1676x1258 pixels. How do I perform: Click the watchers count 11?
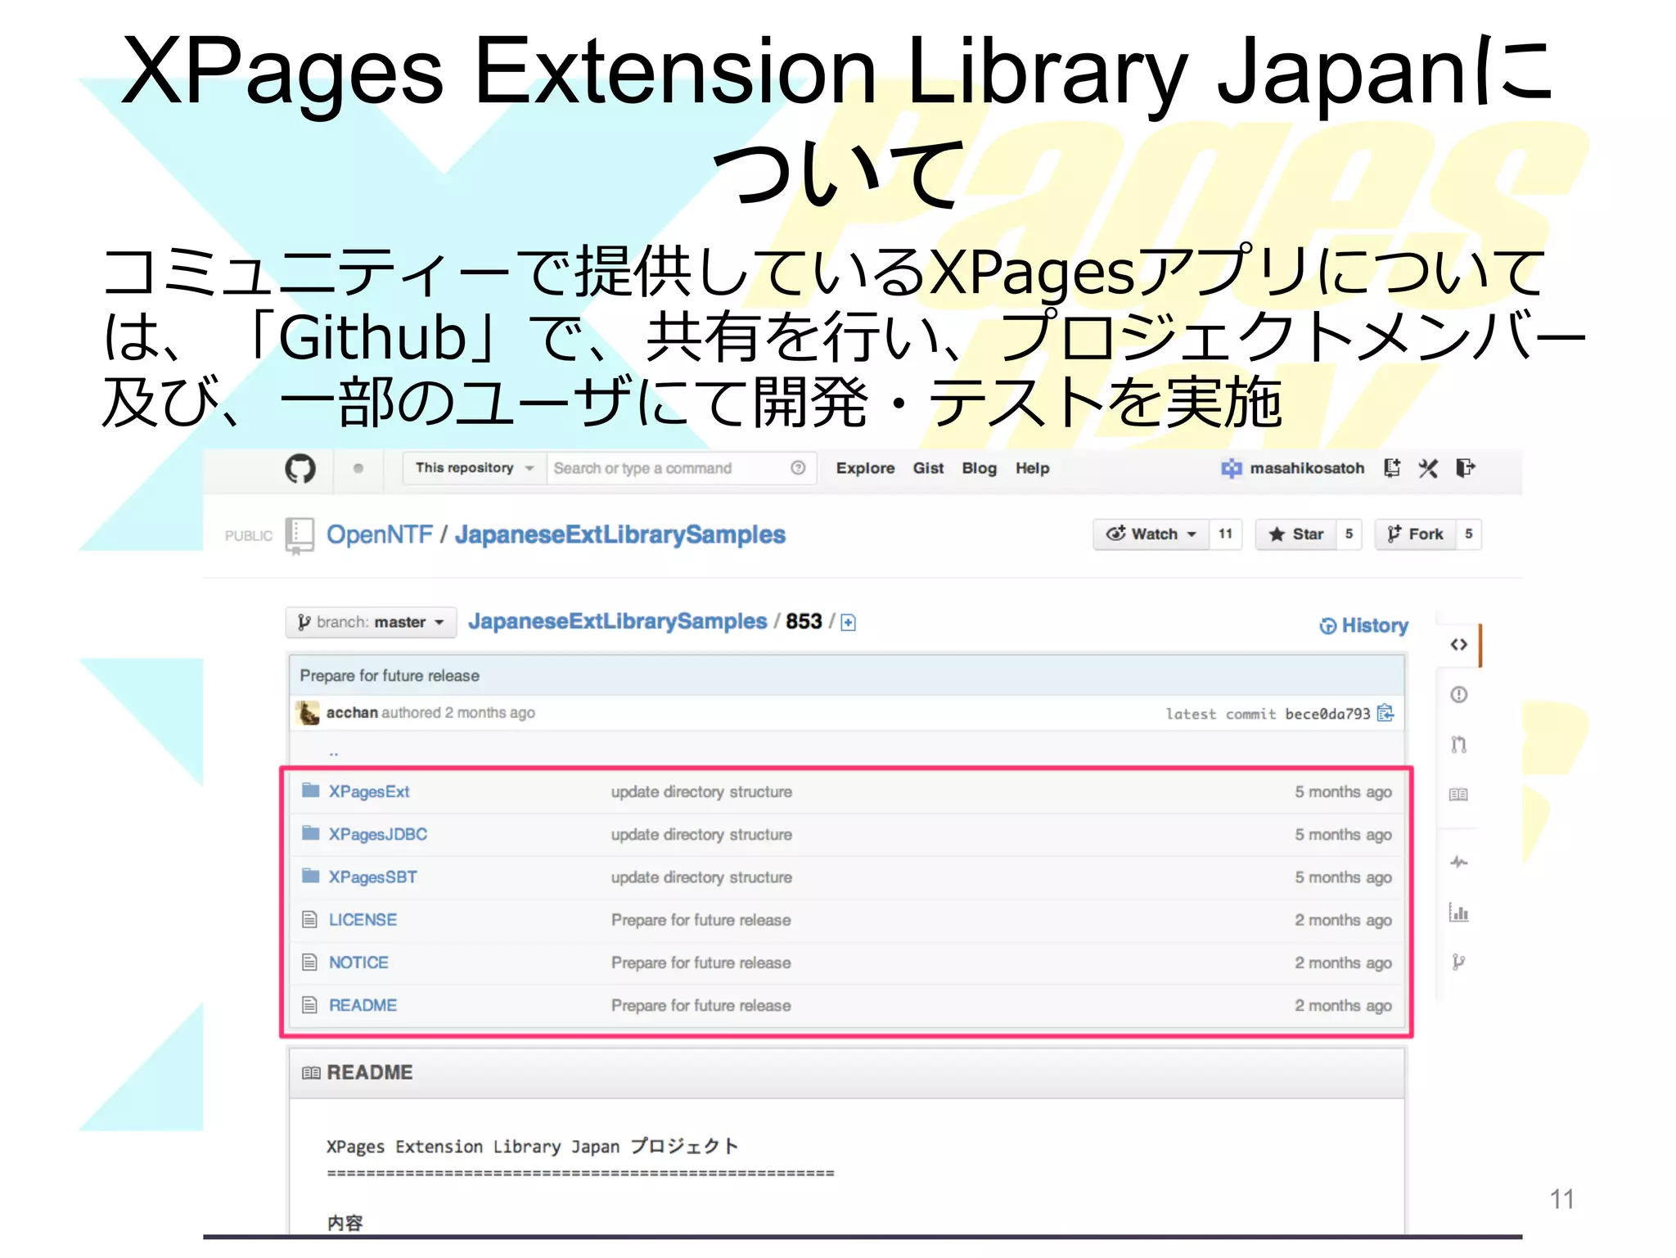click(x=1225, y=534)
